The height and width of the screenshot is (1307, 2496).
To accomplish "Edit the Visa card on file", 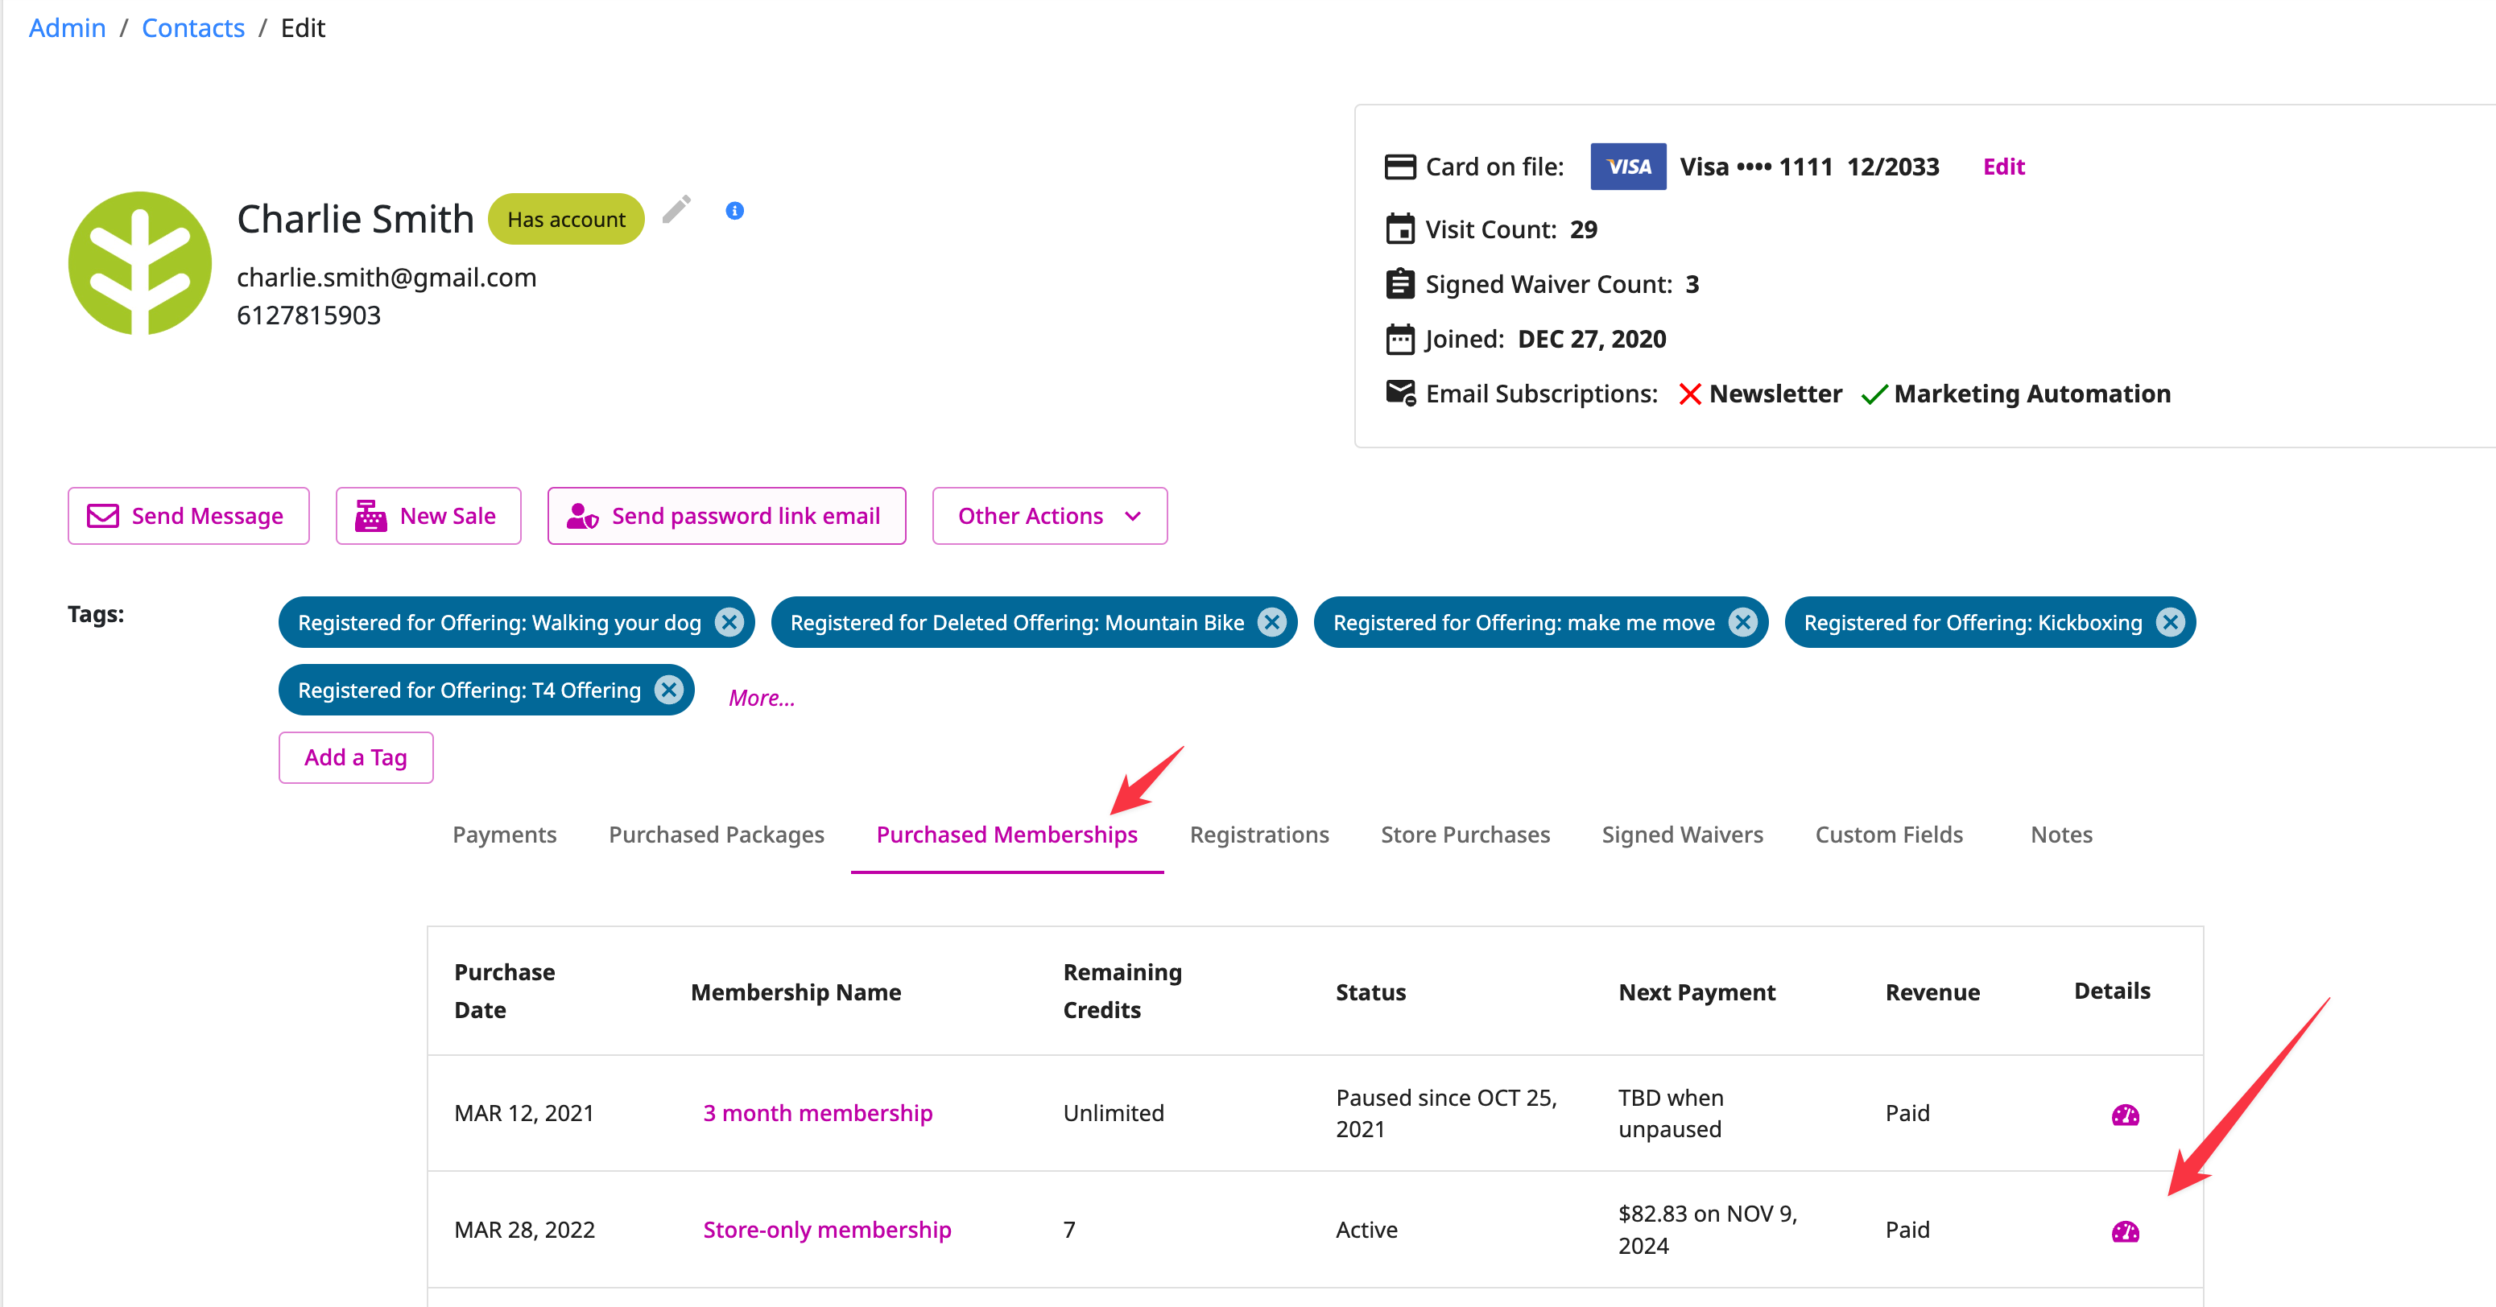I will [2002, 167].
